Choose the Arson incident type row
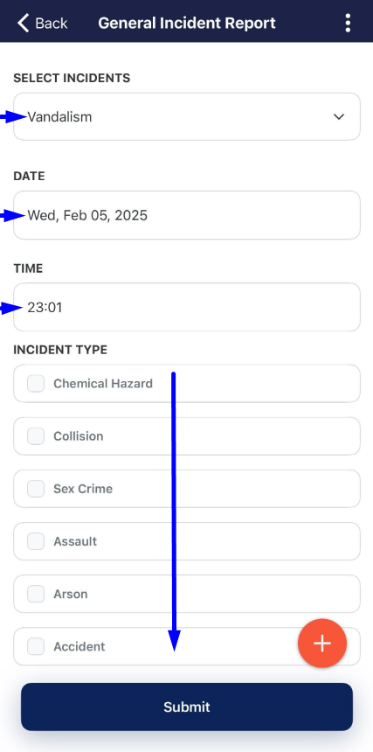This screenshot has height=752, width=373. coord(187,594)
